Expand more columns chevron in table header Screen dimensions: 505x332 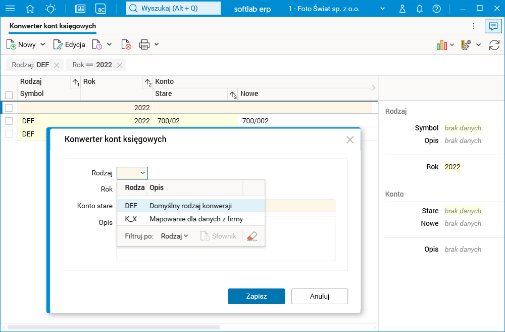pos(374,87)
